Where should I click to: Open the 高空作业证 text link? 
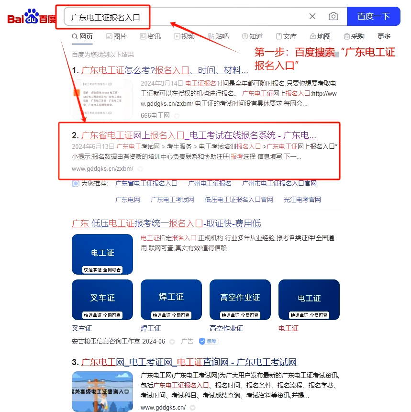coord(226,328)
